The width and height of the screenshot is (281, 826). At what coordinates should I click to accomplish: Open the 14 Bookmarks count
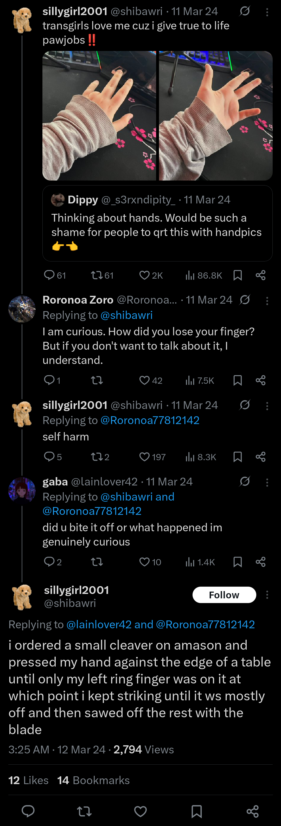(x=93, y=780)
